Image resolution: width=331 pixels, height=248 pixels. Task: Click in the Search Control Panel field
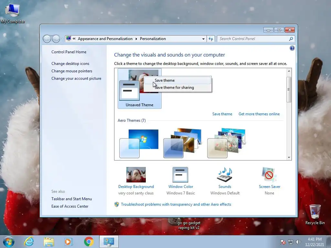click(253, 39)
